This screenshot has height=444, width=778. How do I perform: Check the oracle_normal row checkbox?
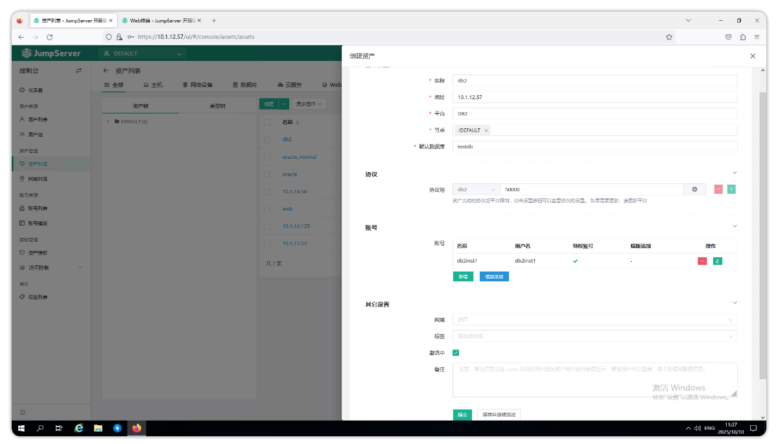pyautogui.click(x=267, y=157)
